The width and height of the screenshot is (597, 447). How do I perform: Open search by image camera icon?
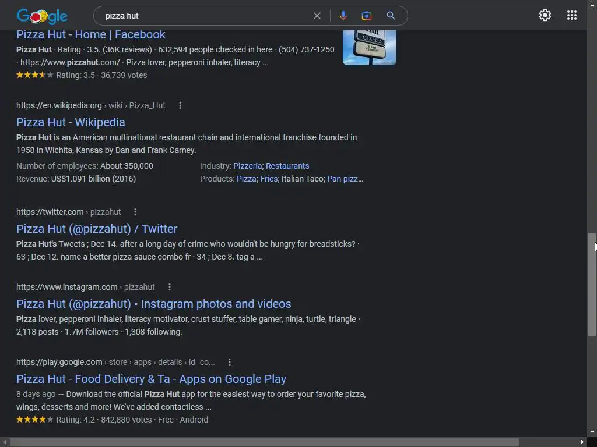pyautogui.click(x=366, y=16)
